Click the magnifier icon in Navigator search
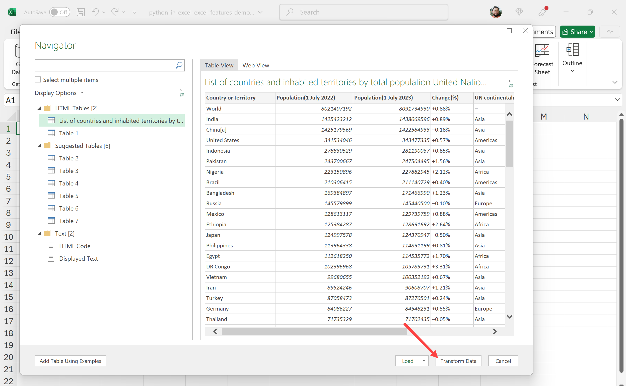Image resolution: width=626 pixels, height=386 pixels. click(179, 65)
